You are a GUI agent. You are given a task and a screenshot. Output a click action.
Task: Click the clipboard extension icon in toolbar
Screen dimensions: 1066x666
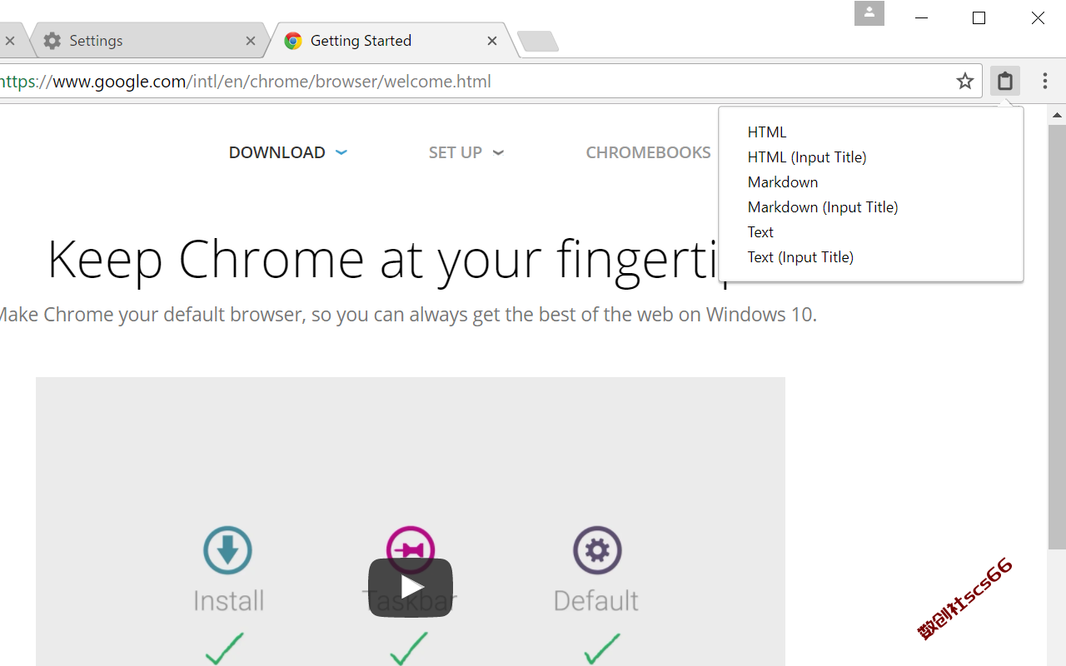click(1005, 81)
